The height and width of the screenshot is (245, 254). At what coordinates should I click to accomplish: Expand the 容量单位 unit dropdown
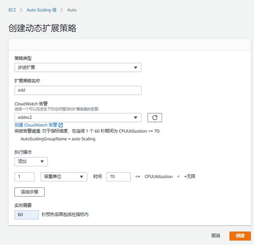pos(64,177)
